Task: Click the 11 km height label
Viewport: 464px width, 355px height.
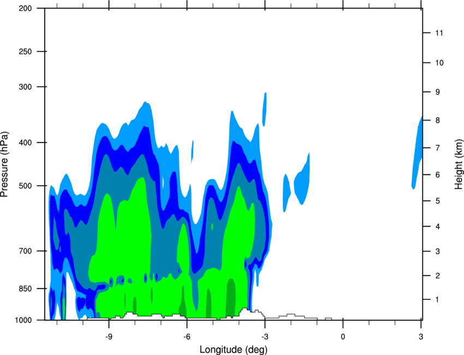Action: pos(439,33)
